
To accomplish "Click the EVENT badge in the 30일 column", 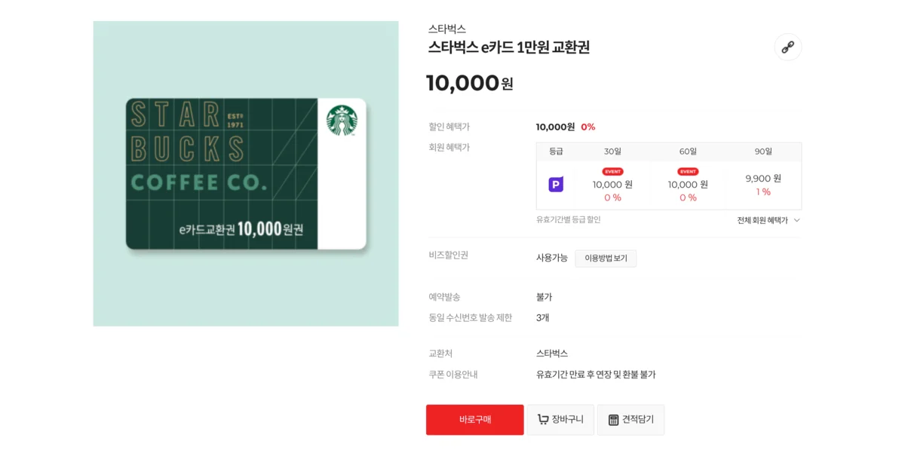I will pyautogui.click(x=612, y=171).
